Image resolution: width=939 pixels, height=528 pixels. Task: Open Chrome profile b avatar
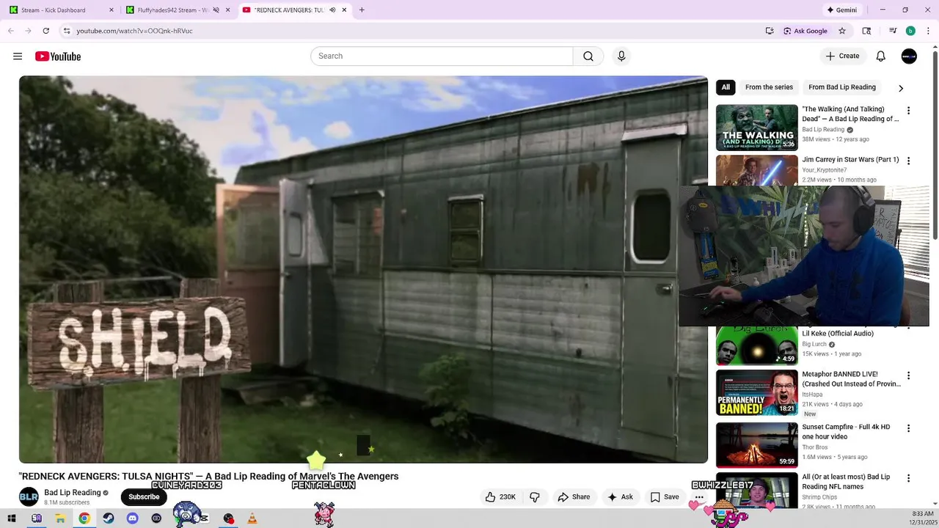(x=910, y=31)
